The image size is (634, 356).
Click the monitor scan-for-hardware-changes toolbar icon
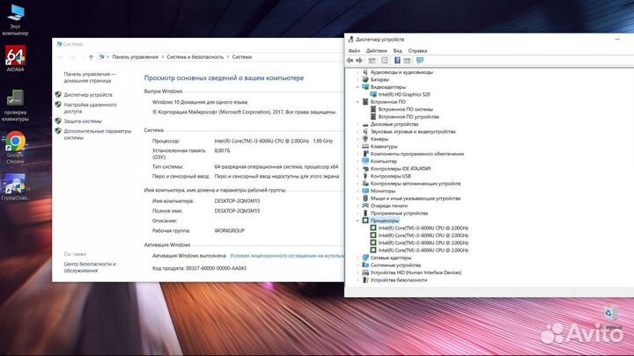(420, 61)
